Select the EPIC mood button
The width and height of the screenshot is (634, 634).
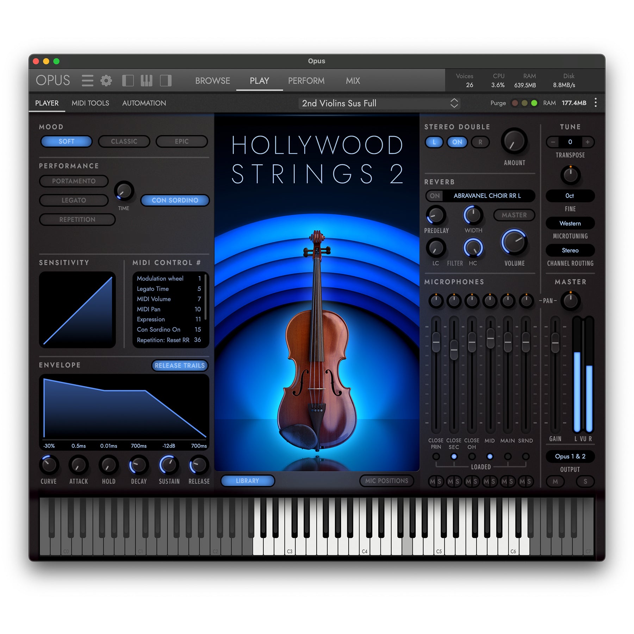pyautogui.click(x=182, y=141)
